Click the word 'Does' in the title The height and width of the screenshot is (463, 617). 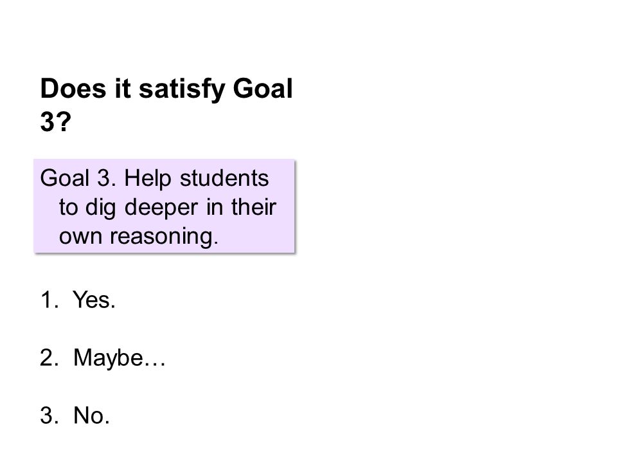pyautogui.click(x=73, y=88)
